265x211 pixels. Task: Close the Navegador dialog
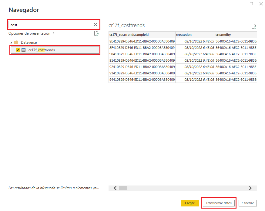pyautogui.click(x=261, y=4)
